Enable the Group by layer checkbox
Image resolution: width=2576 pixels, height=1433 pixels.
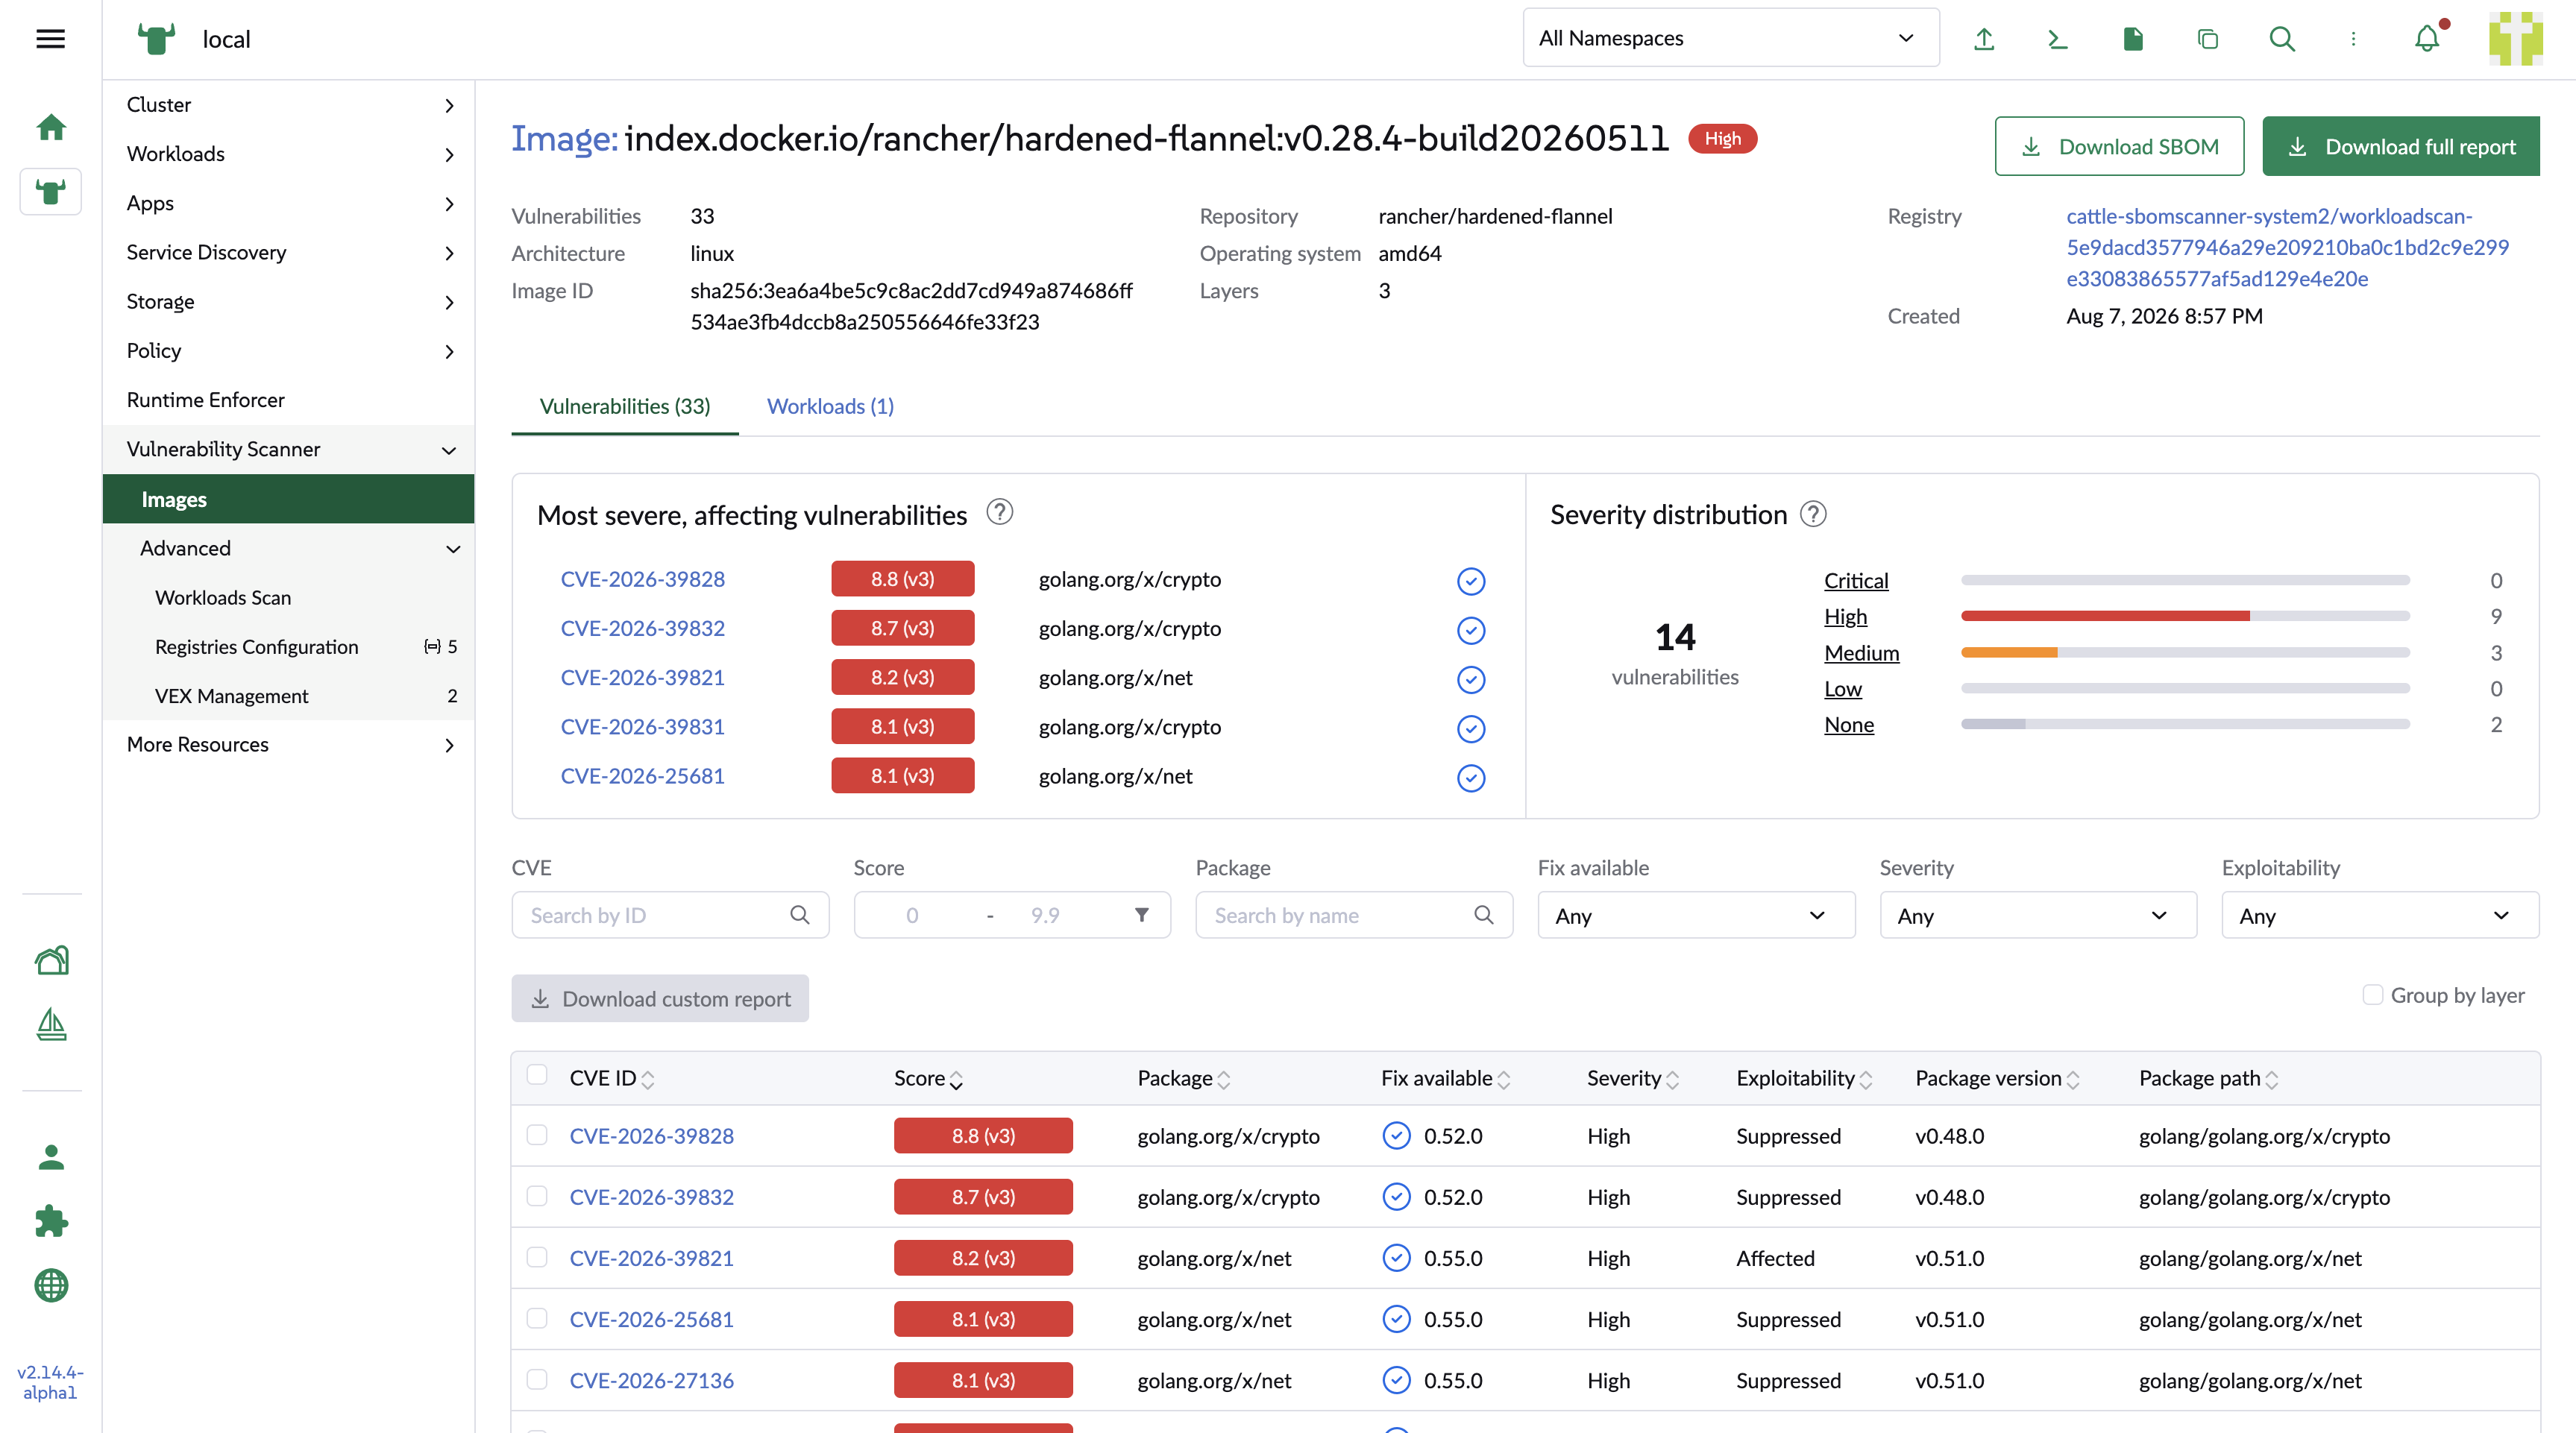pyautogui.click(x=2372, y=995)
